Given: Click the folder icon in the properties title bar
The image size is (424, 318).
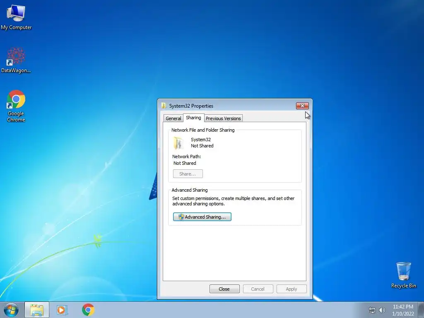Looking at the screenshot, I should [x=164, y=106].
